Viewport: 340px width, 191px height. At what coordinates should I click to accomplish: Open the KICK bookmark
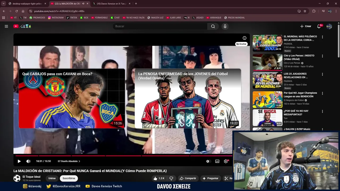click(x=84, y=18)
